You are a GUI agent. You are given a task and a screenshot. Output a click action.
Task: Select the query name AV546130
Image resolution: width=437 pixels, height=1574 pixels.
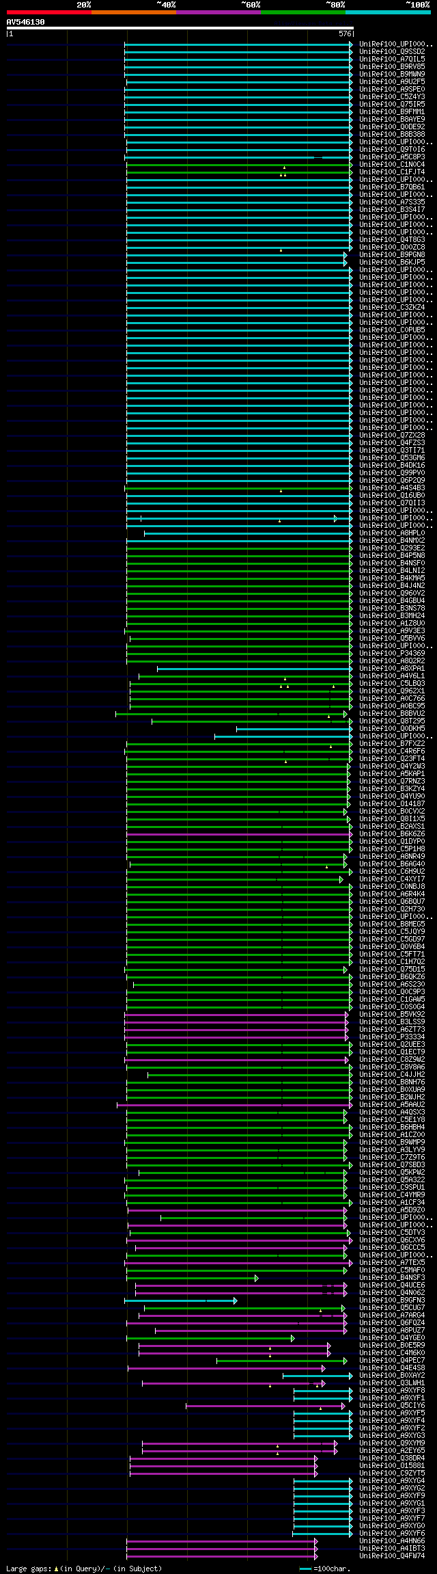tap(26, 22)
